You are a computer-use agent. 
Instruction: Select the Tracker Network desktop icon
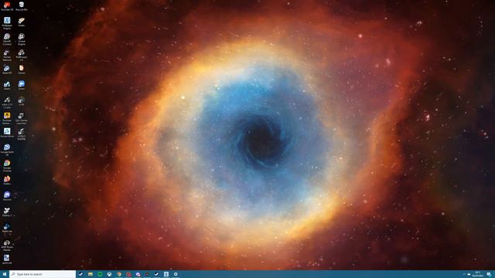[x=7, y=55]
